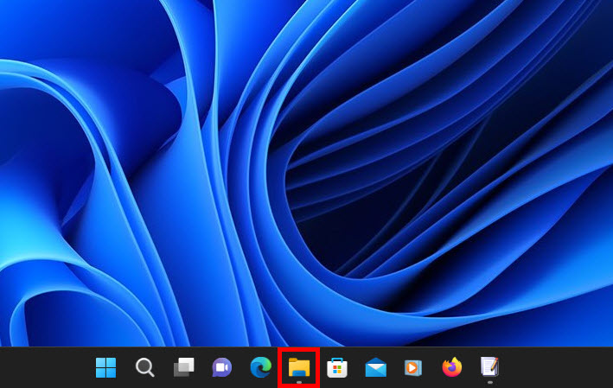Click the red highlight border around File Explorer
The height and width of the screenshot is (388, 613).
tap(280, 367)
